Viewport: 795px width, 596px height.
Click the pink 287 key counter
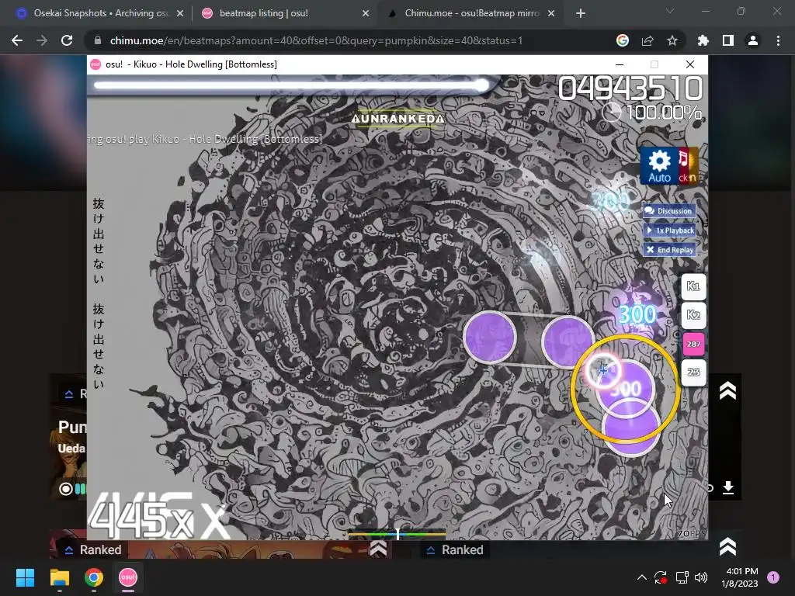pyautogui.click(x=693, y=344)
